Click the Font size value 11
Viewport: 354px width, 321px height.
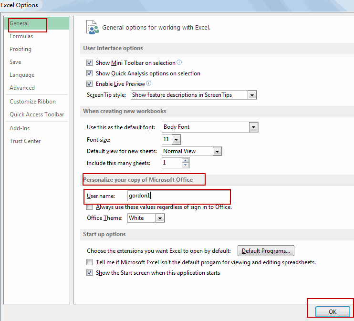[x=167, y=139]
